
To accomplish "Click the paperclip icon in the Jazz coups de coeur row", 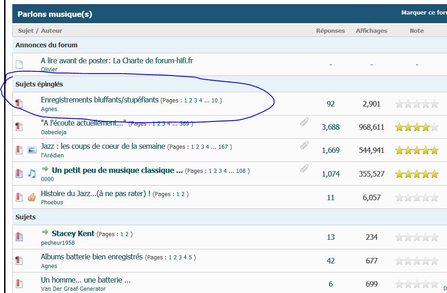I will pyautogui.click(x=304, y=145).
